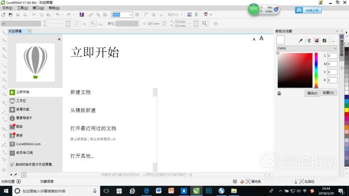Click the cloud upload button
This screenshot has height=196, width=349.
pyautogui.click(x=308, y=10)
